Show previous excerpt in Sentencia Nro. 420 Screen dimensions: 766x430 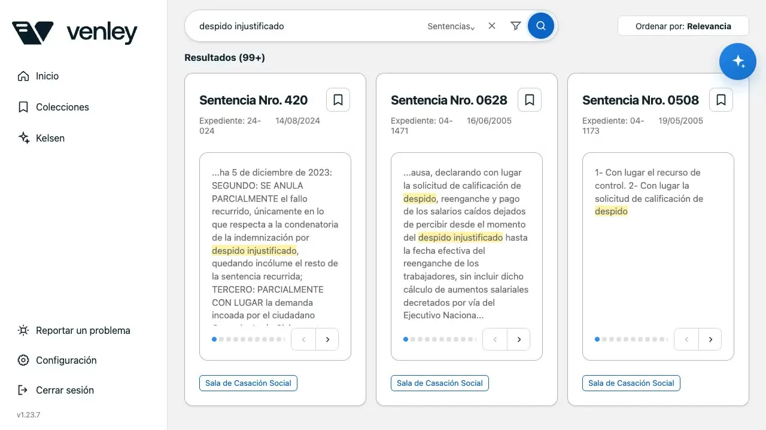click(303, 339)
